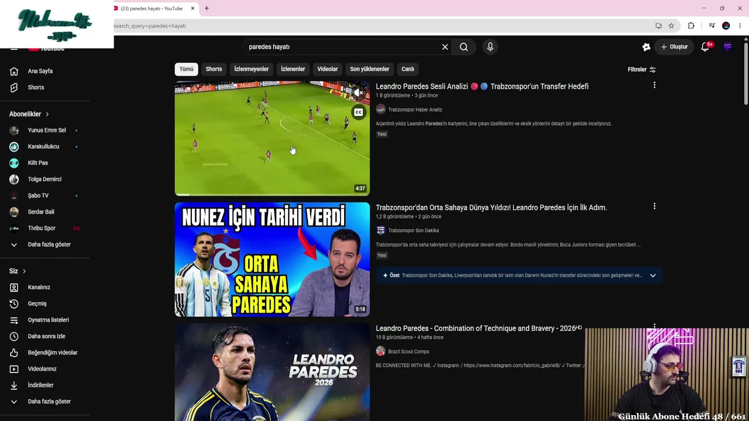Expand Daha fazla göster below İndirilenler
This screenshot has height=421, width=749.
pyautogui.click(x=49, y=402)
